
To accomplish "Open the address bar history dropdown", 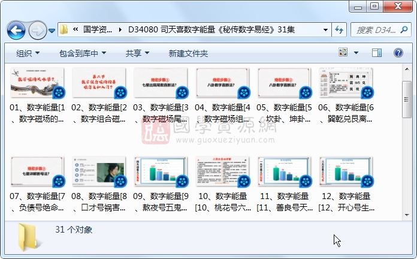I will (325, 30).
